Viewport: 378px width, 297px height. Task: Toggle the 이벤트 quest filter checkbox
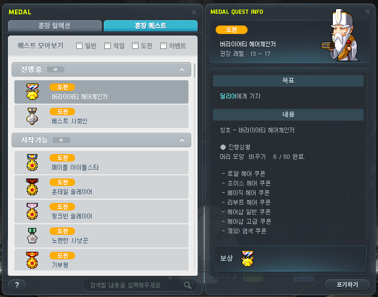(163, 46)
